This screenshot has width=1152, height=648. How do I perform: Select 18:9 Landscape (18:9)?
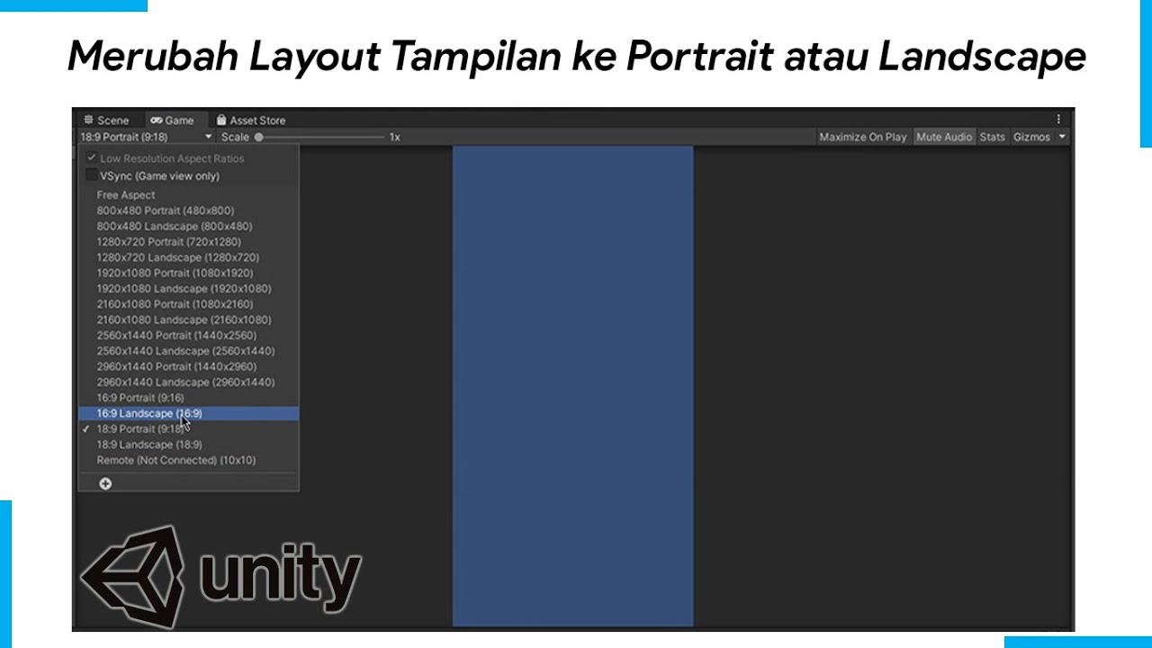click(x=188, y=445)
